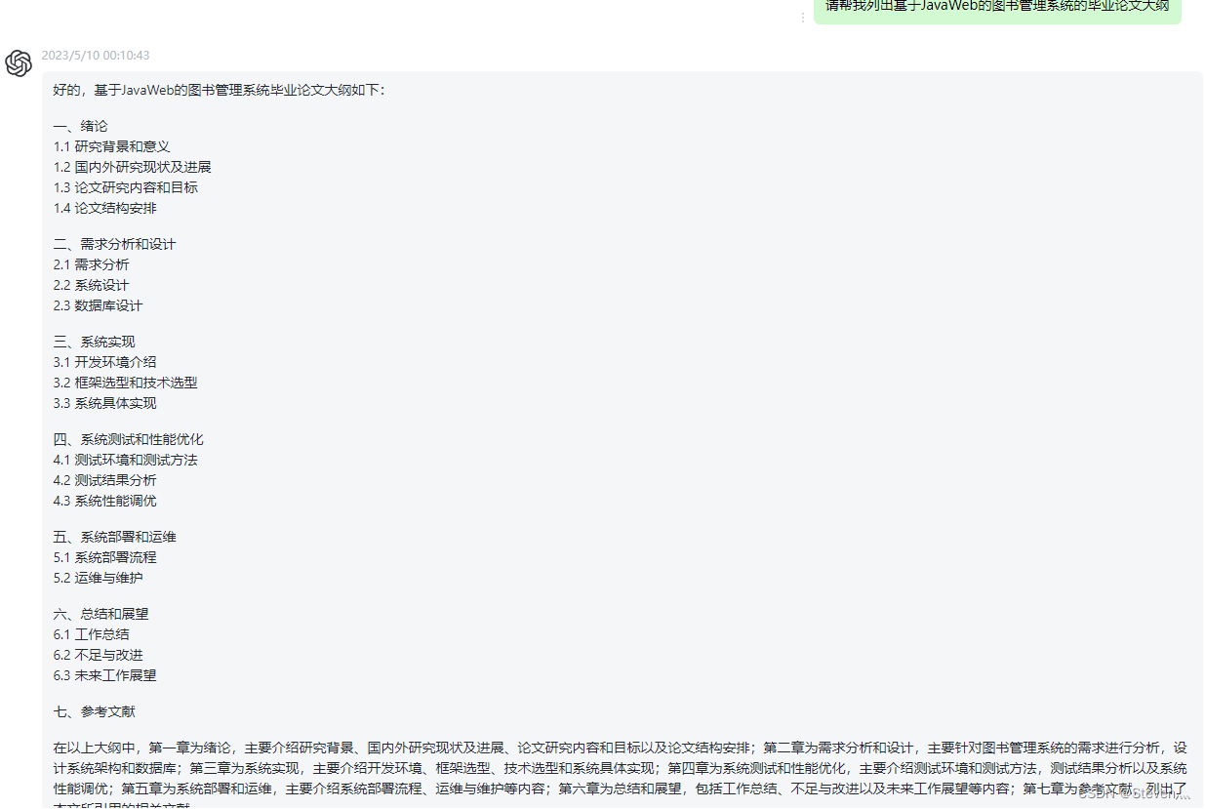Select the heading 二、需求分析和设计
The image size is (1205, 809).
click(x=115, y=244)
